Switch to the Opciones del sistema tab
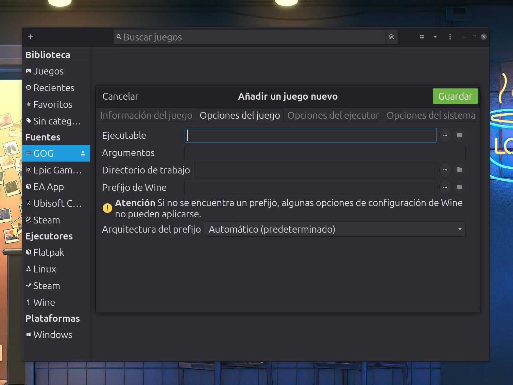The height and width of the screenshot is (385, 513). pos(430,115)
